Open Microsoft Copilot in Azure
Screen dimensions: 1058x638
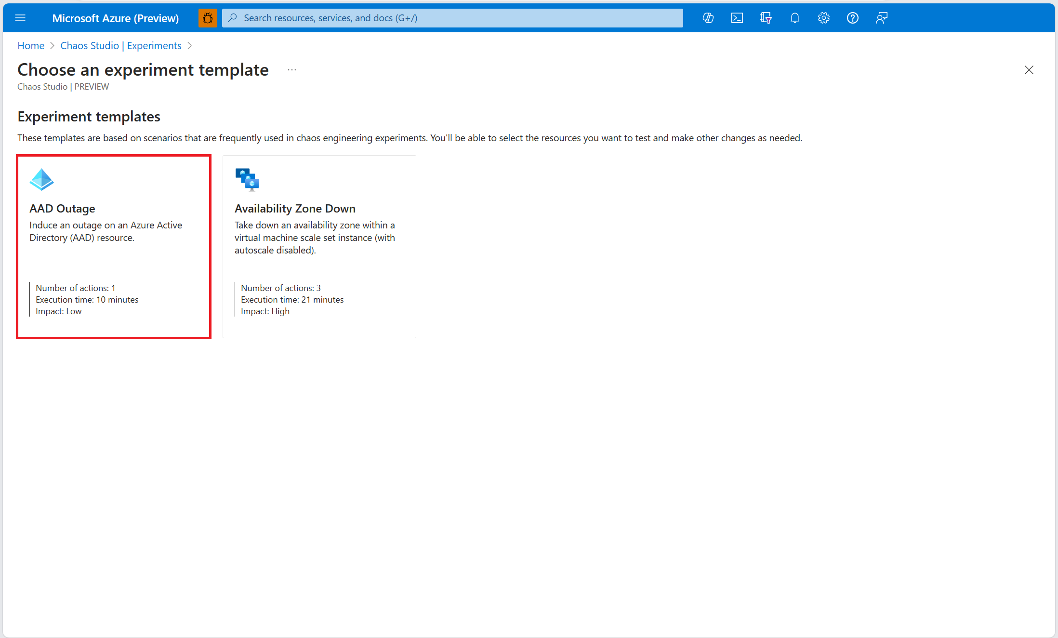(708, 18)
